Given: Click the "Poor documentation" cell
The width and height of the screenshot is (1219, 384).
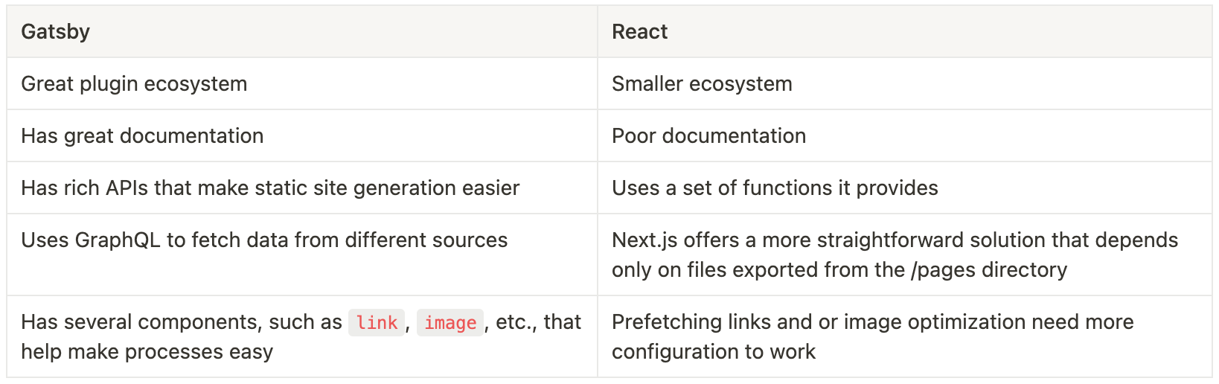Looking at the screenshot, I should (905, 136).
